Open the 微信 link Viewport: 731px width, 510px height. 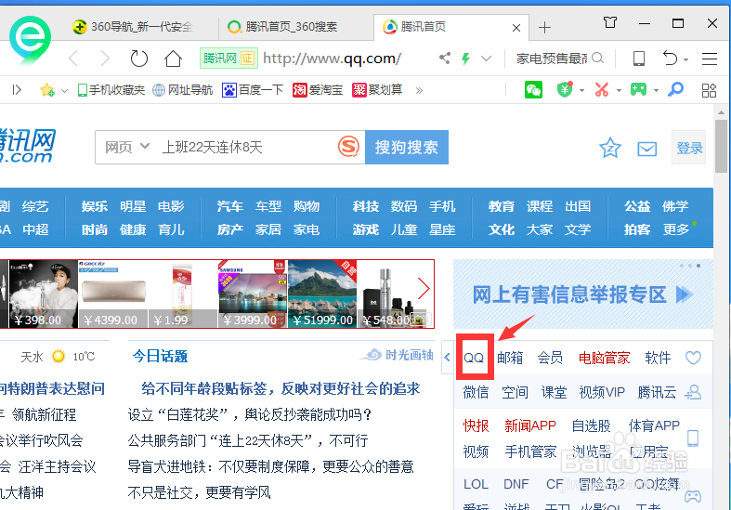click(476, 392)
